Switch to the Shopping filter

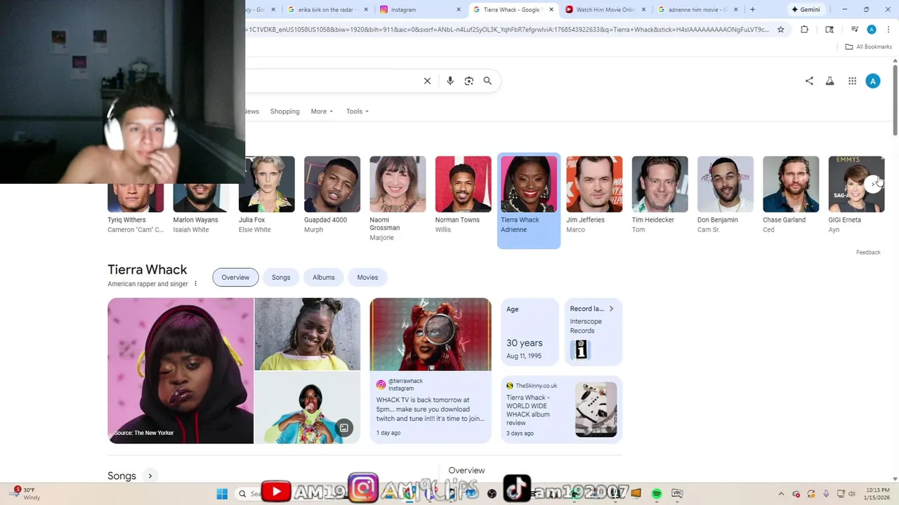click(284, 112)
